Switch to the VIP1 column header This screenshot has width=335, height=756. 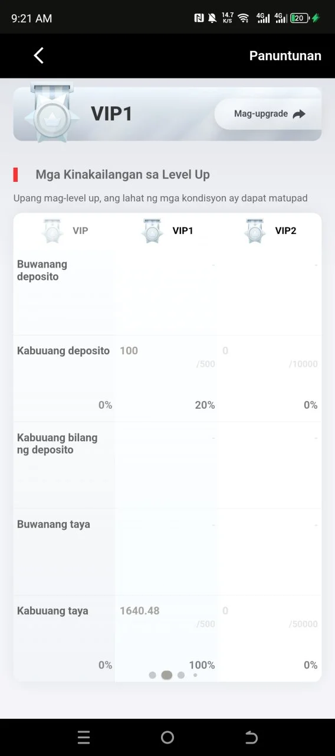coord(183,230)
